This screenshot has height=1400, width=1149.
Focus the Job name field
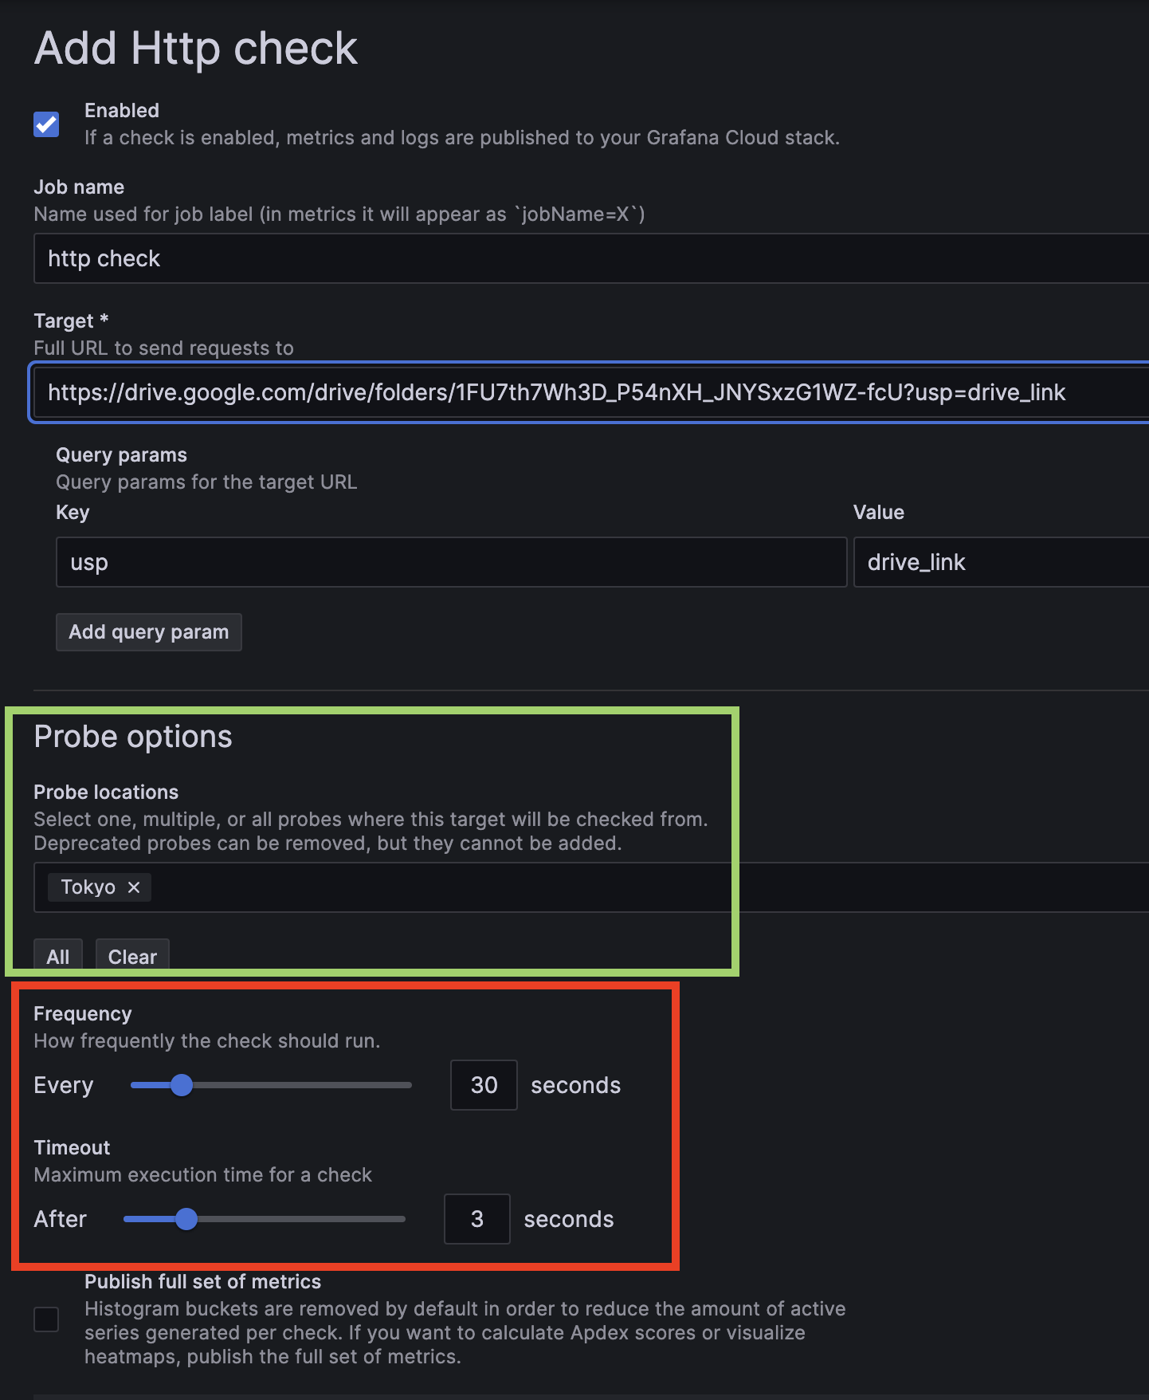[591, 258]
